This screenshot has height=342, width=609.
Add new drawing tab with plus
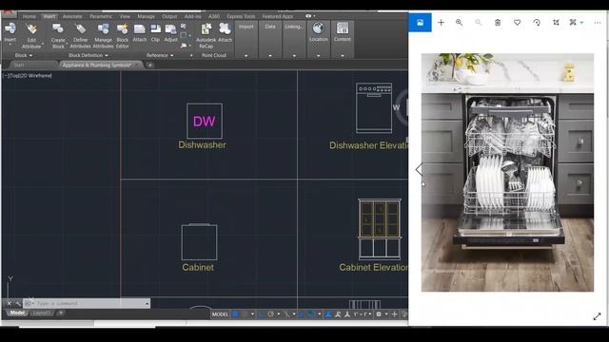coord(150,66)
